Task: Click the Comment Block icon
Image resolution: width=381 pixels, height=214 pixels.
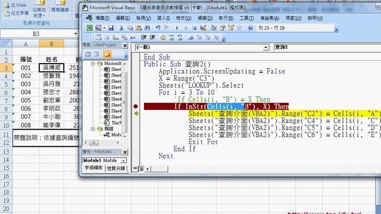Action: pos(171,37)
